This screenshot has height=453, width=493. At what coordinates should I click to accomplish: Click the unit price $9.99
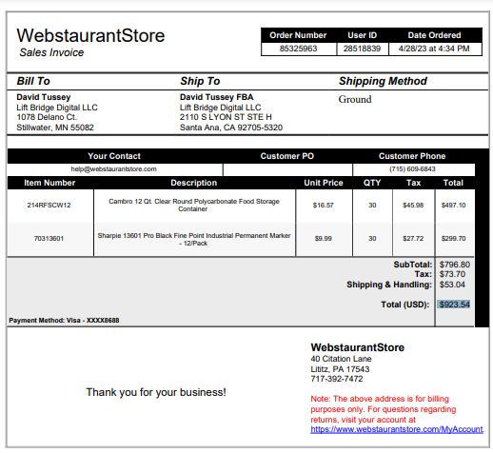point(324,239)
